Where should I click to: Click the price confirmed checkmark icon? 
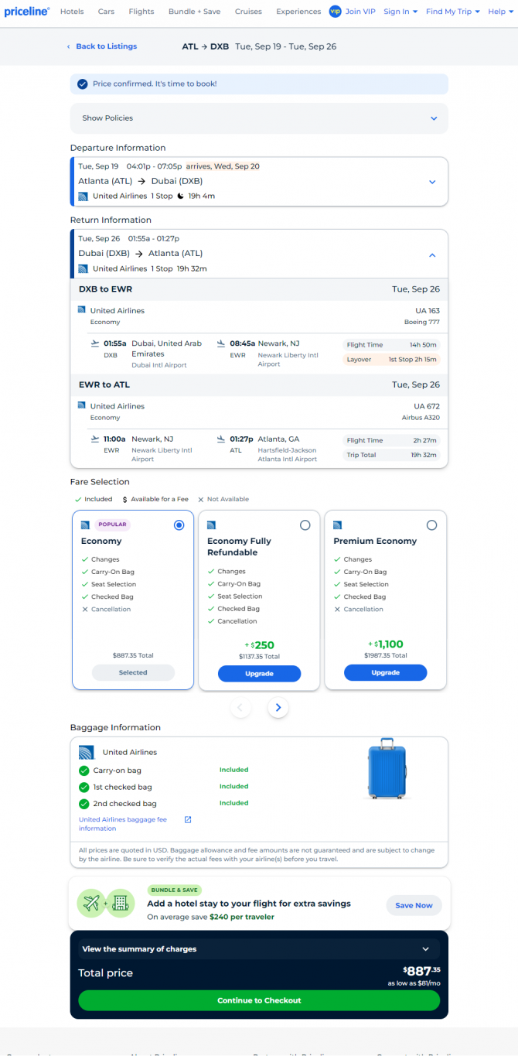point(83,84)
